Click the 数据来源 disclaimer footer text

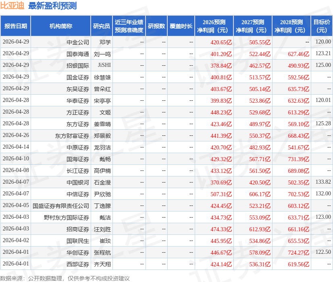(x=65, y=278)
